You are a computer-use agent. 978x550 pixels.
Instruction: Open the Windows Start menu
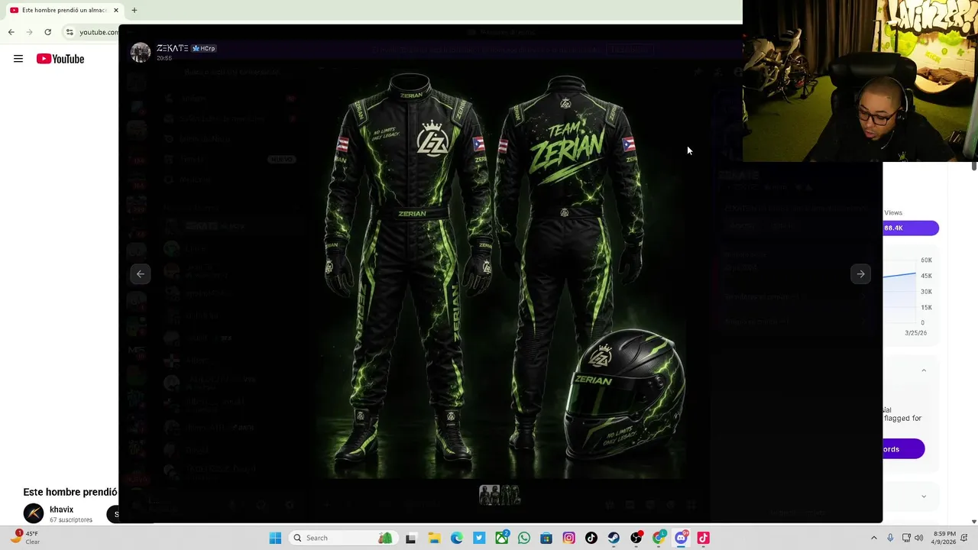tap(275, 538)
